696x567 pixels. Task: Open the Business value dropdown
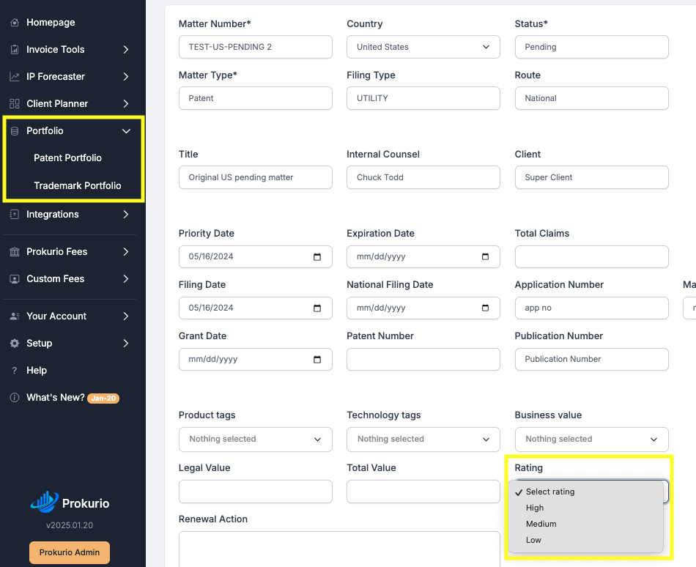(x=591, y=440)
